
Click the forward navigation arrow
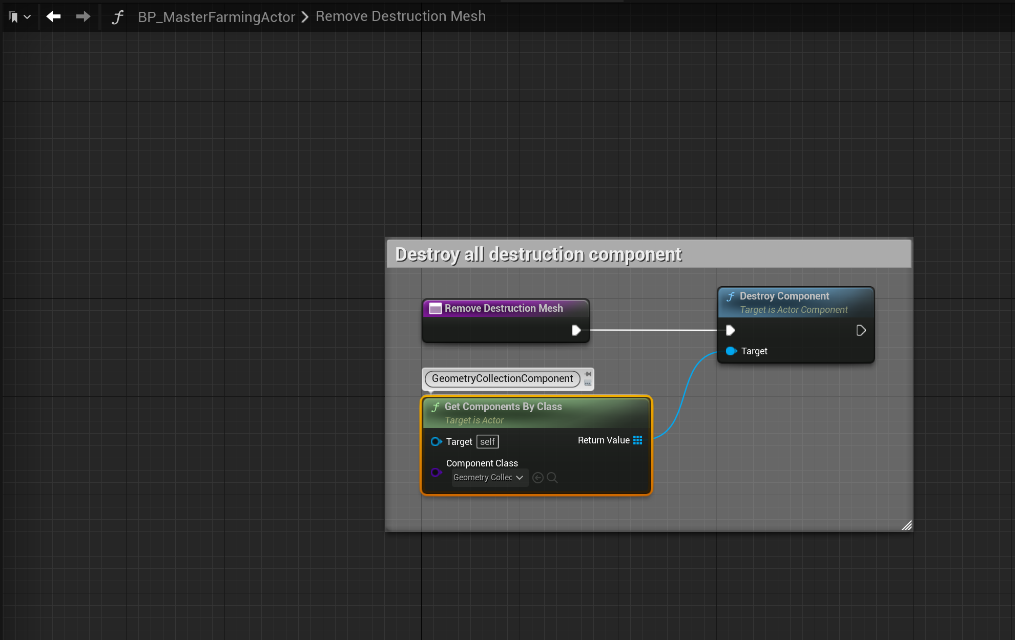click(x=83, y=17)
